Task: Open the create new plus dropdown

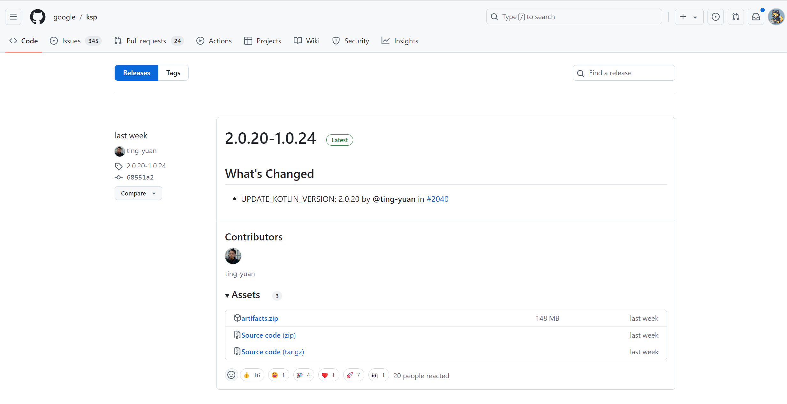Action: [689, 17]
